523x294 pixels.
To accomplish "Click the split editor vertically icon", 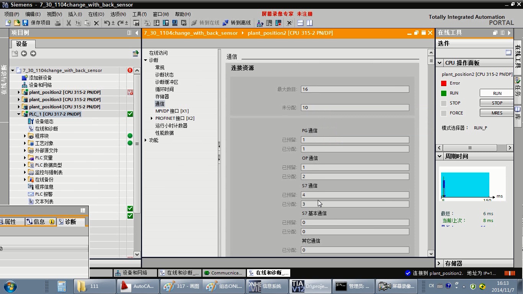I will click(310, 23).
